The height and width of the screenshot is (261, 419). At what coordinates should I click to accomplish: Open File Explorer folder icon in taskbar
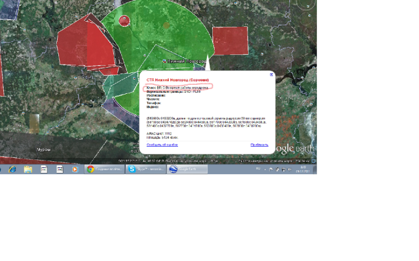(28, 169)
